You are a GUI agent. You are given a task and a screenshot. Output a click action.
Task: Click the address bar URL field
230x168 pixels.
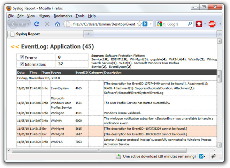[x=104, y=24]
